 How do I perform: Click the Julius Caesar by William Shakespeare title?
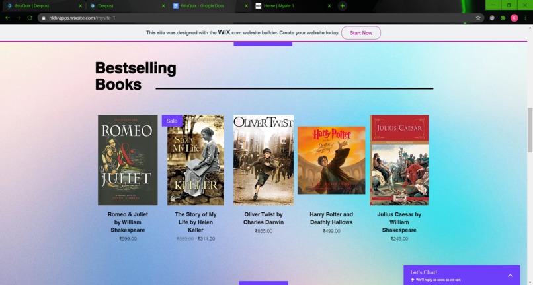coord(399,222)
